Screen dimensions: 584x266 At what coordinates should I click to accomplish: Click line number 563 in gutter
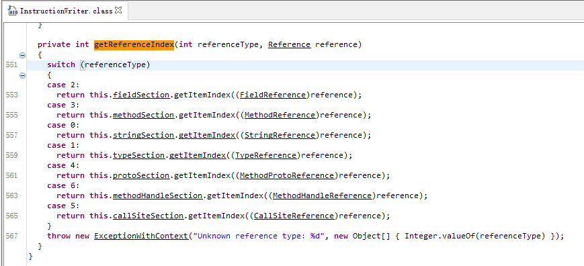click(x=11, y=195)
